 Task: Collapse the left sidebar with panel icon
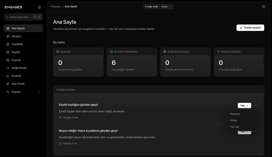(39, 7)
